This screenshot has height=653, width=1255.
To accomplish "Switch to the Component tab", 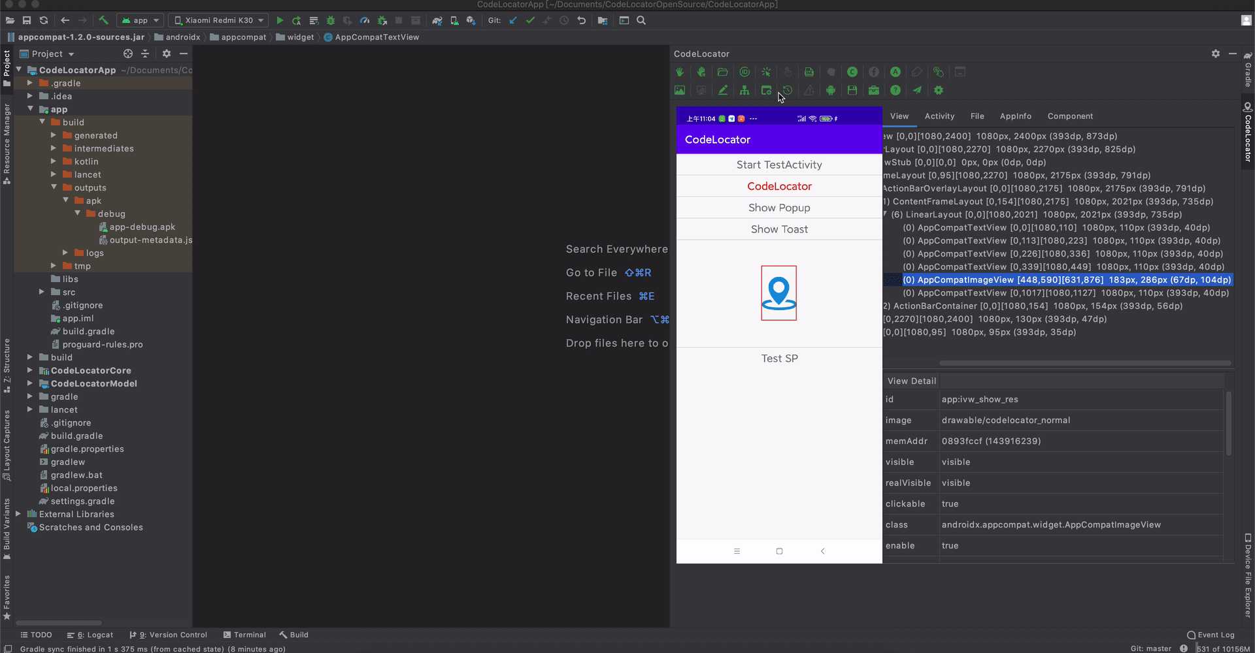I will (x=1070, y=116).
